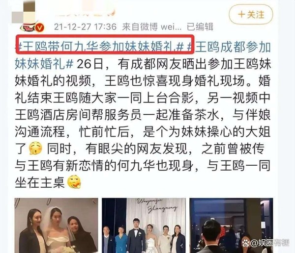The height and width of the screenshot is (253, 295).
Task: Open the bride close-up photo thumbnail
Action: (x=56, y=226)
